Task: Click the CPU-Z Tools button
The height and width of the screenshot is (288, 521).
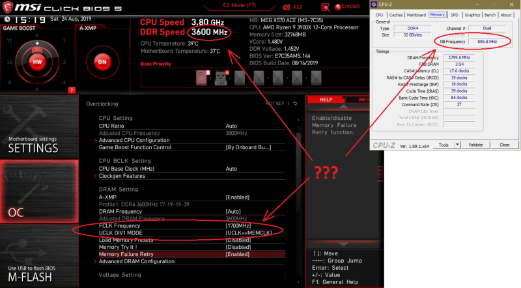Action: [x=444, y=145]
